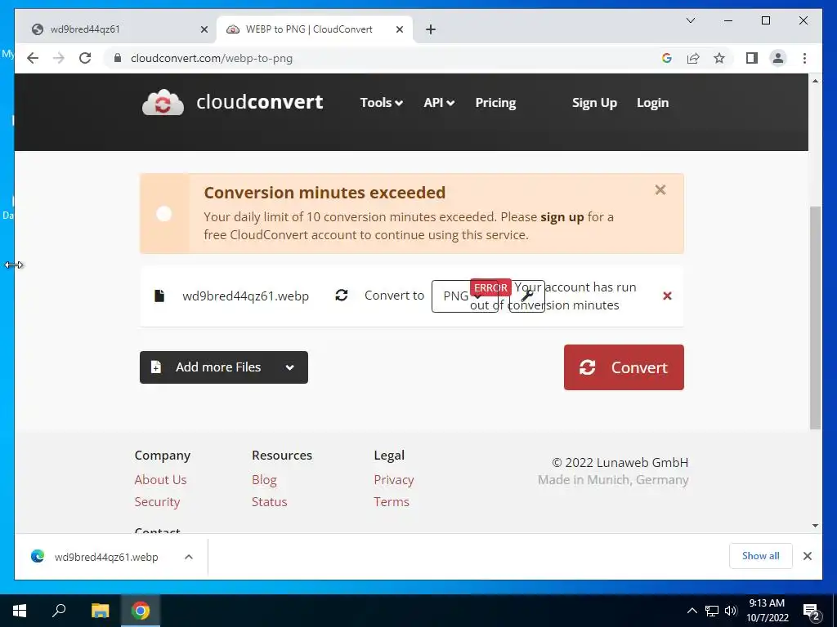Open the About Us link
This screenshot has width=837, height=627.
[160, 479]
